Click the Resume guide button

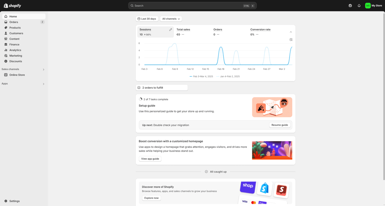(x=280, y=125)
